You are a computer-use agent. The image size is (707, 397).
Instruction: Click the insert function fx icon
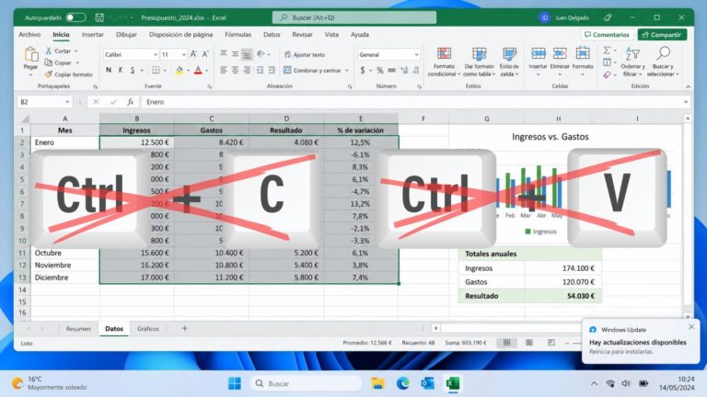pyautogui.click(x=131, y=102)
